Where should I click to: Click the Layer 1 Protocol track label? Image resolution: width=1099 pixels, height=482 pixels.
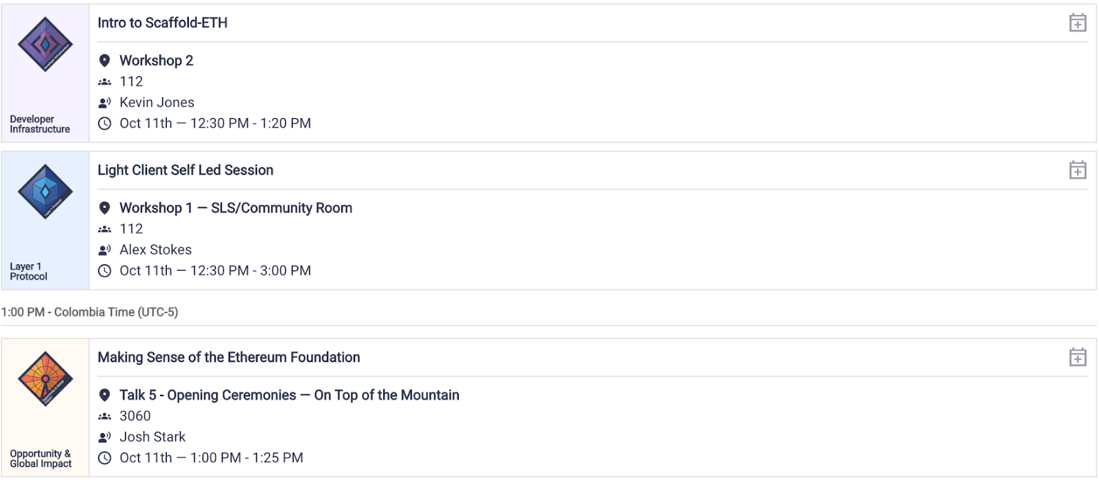29,271
